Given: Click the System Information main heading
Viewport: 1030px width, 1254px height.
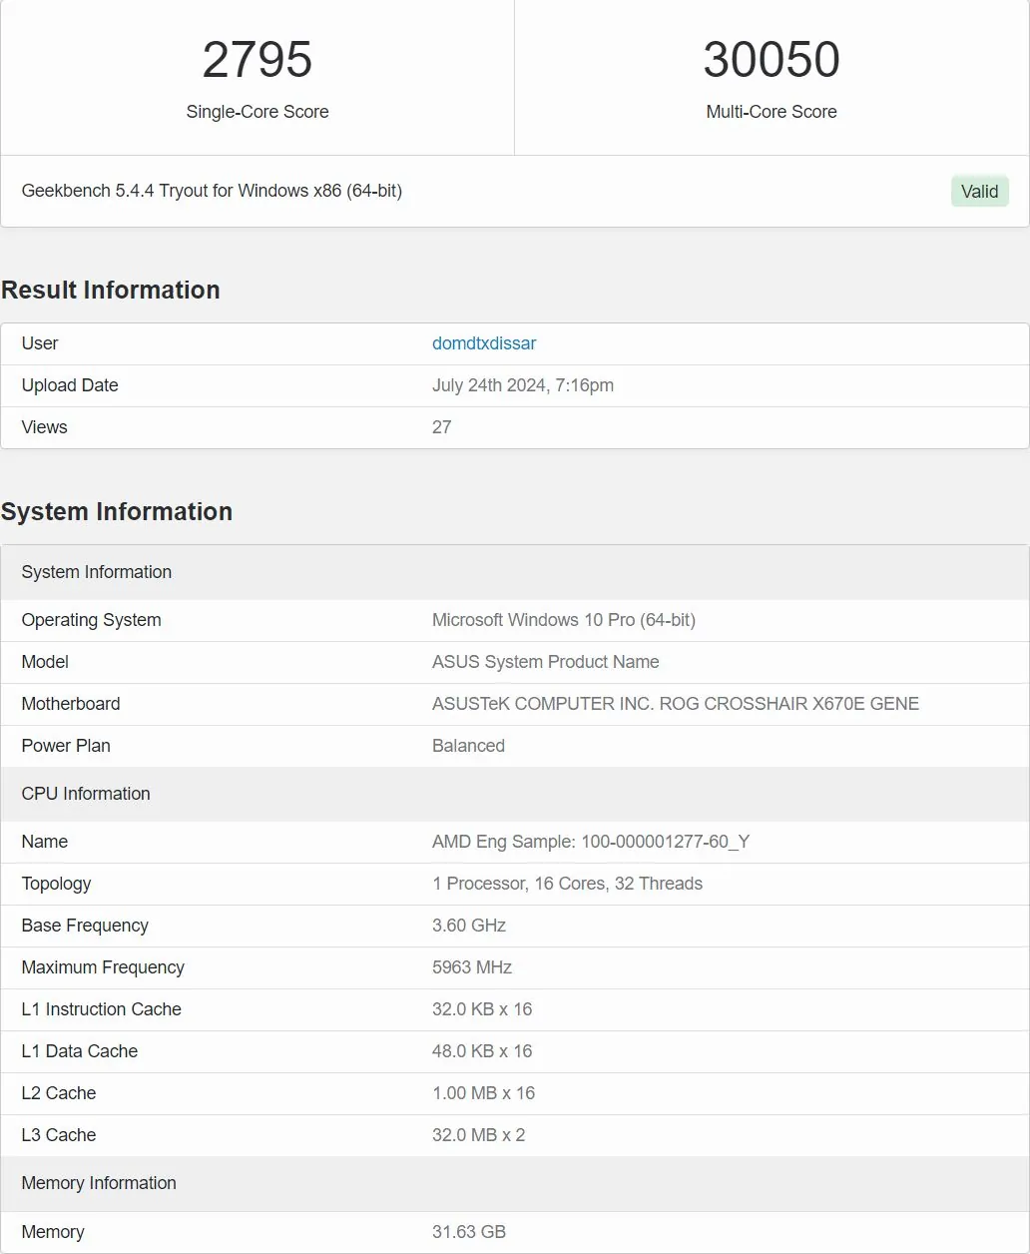Looking at the screenshot, I should pyautogui.click(x=117, y=511).
